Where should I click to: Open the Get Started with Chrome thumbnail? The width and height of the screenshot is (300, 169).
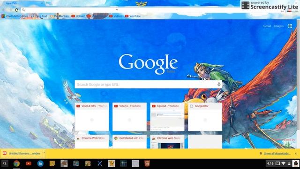129,142
